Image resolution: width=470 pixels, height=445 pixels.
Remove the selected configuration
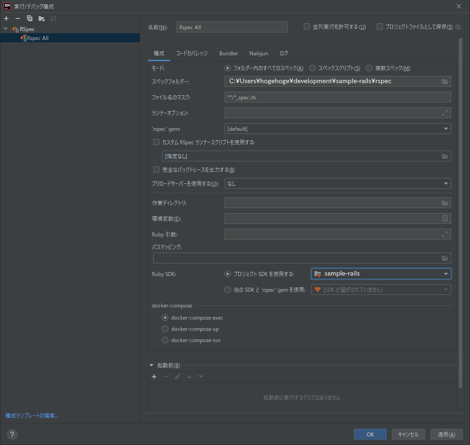point(18,18)
